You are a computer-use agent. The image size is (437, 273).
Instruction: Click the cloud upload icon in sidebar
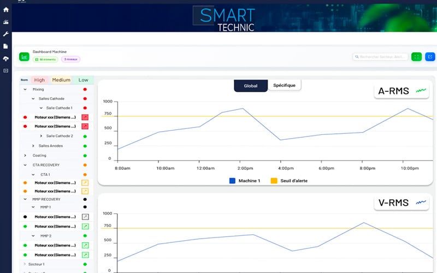5,58
